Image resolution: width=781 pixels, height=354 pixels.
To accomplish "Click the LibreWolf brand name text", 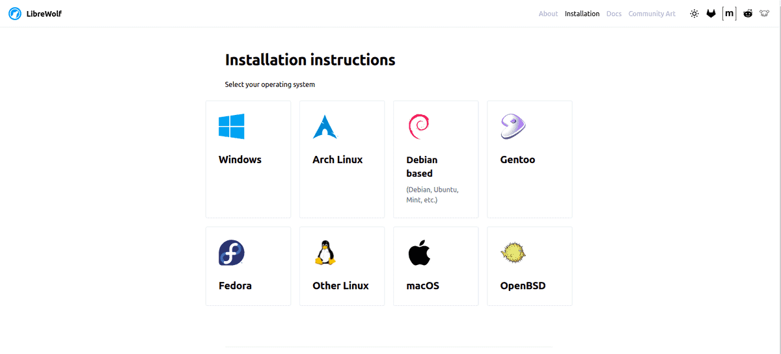I will coord(44,14).
